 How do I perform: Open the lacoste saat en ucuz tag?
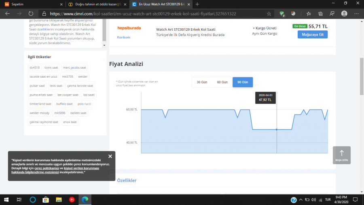(43, 76)
